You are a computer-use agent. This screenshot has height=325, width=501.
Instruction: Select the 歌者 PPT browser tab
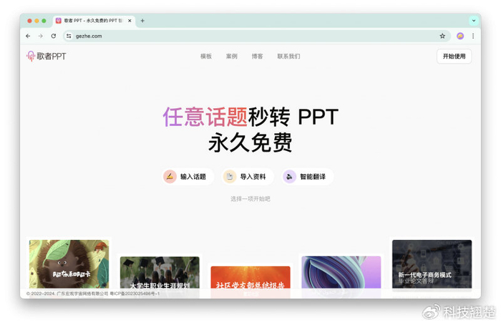coord(94,21)
